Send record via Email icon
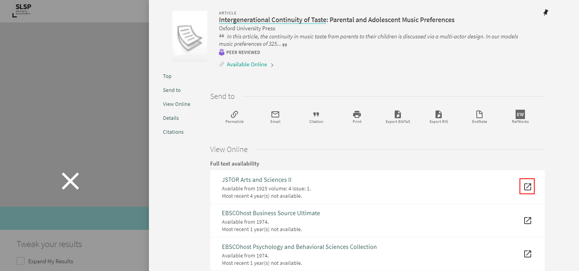The width and height of the screenshot is (579, 271). (x=275, y=115)
